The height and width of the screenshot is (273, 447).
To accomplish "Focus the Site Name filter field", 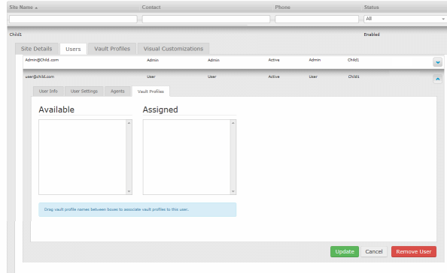I will click(73, 19).
